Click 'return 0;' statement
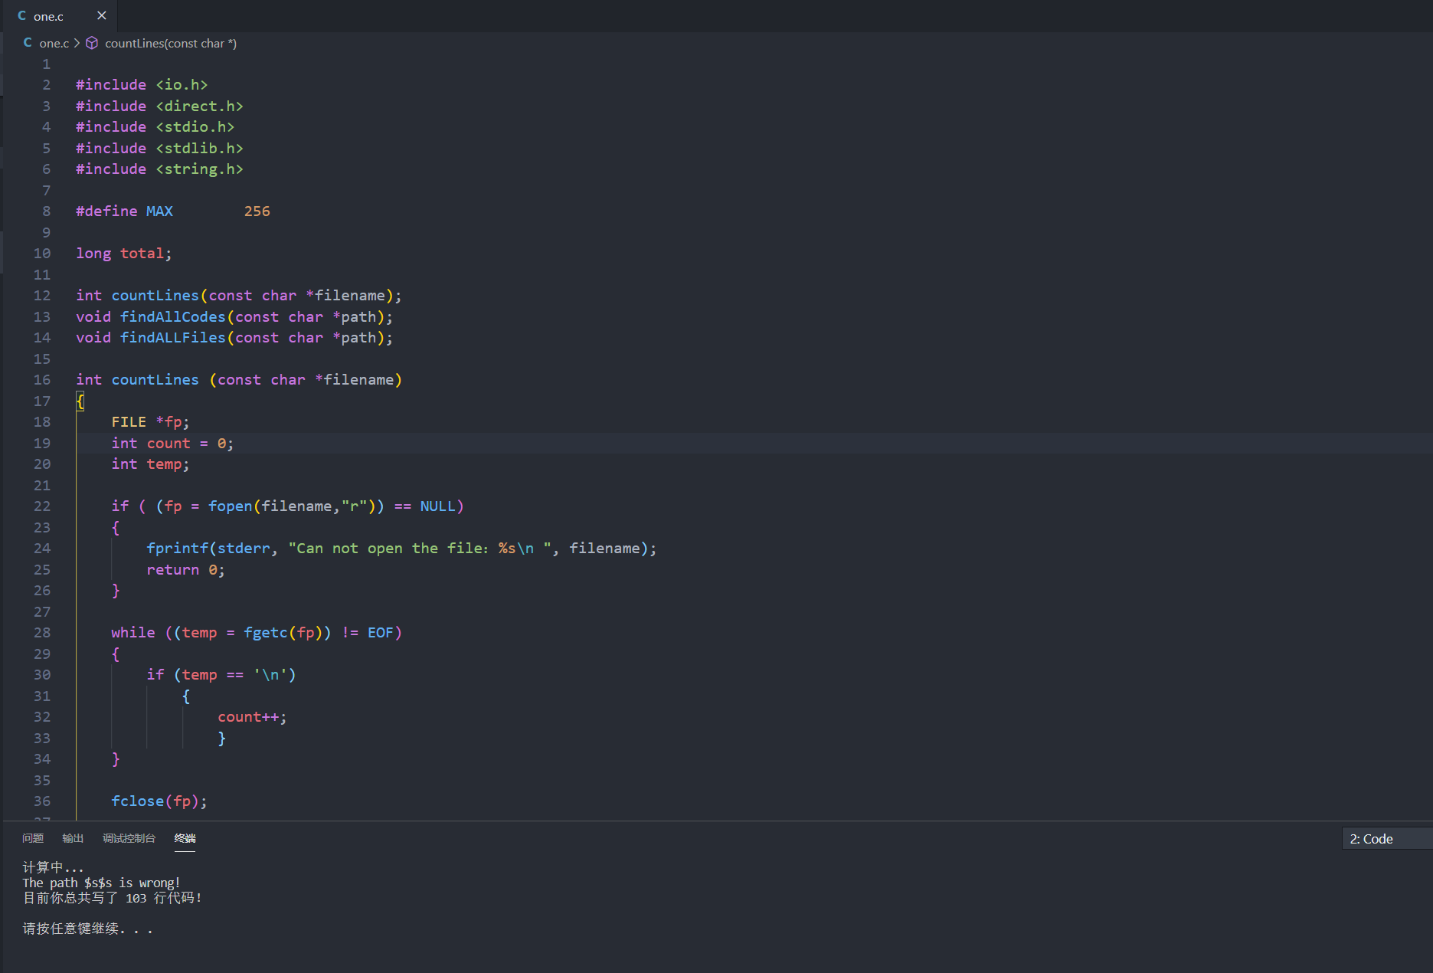 [x=185, y=569]
